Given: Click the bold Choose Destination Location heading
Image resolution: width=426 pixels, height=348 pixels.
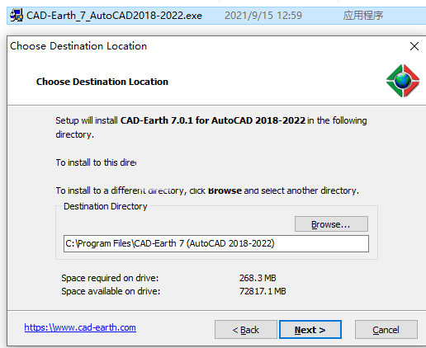Looking at the screenshot, I should pyautogui.click(x=102, y=82).
